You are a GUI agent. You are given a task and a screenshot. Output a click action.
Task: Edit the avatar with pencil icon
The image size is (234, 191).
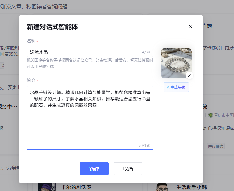tap(190, 75)
